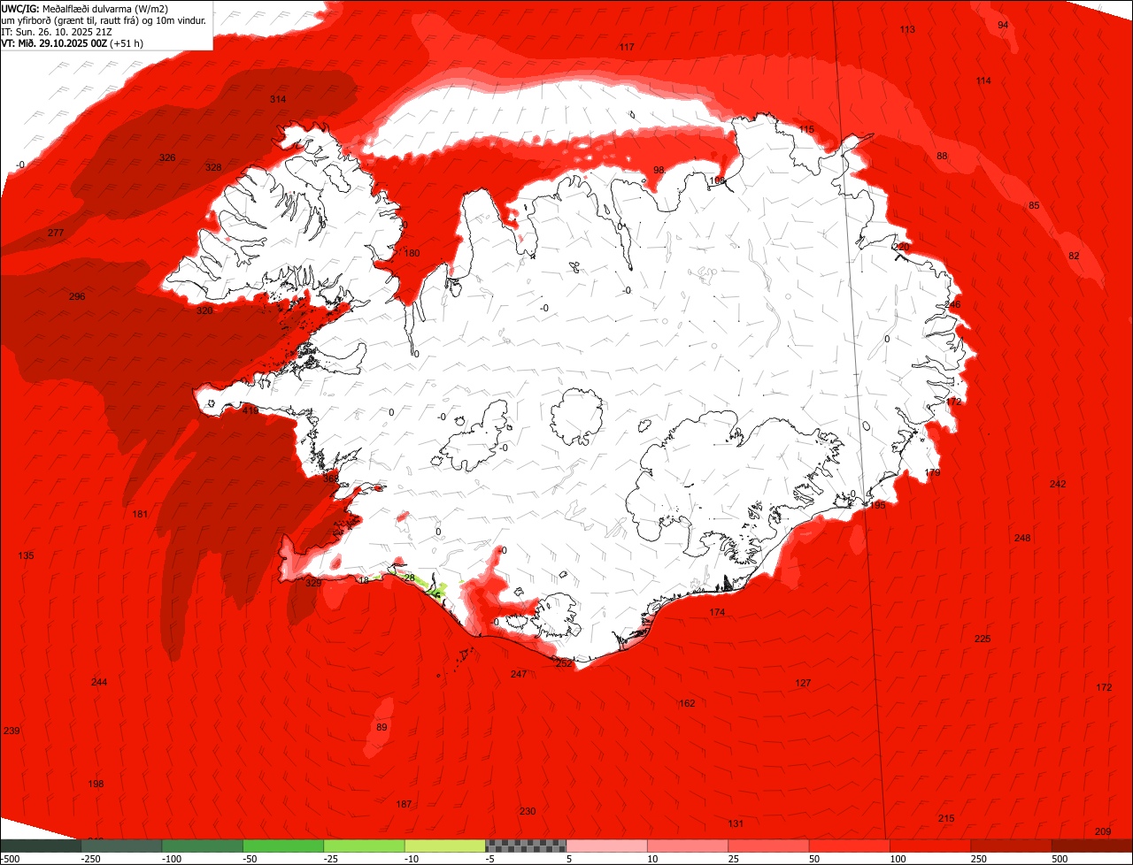Select the salmon swatch between 10 and 25
1133x865 pixels.
click(x=688, y=846)
